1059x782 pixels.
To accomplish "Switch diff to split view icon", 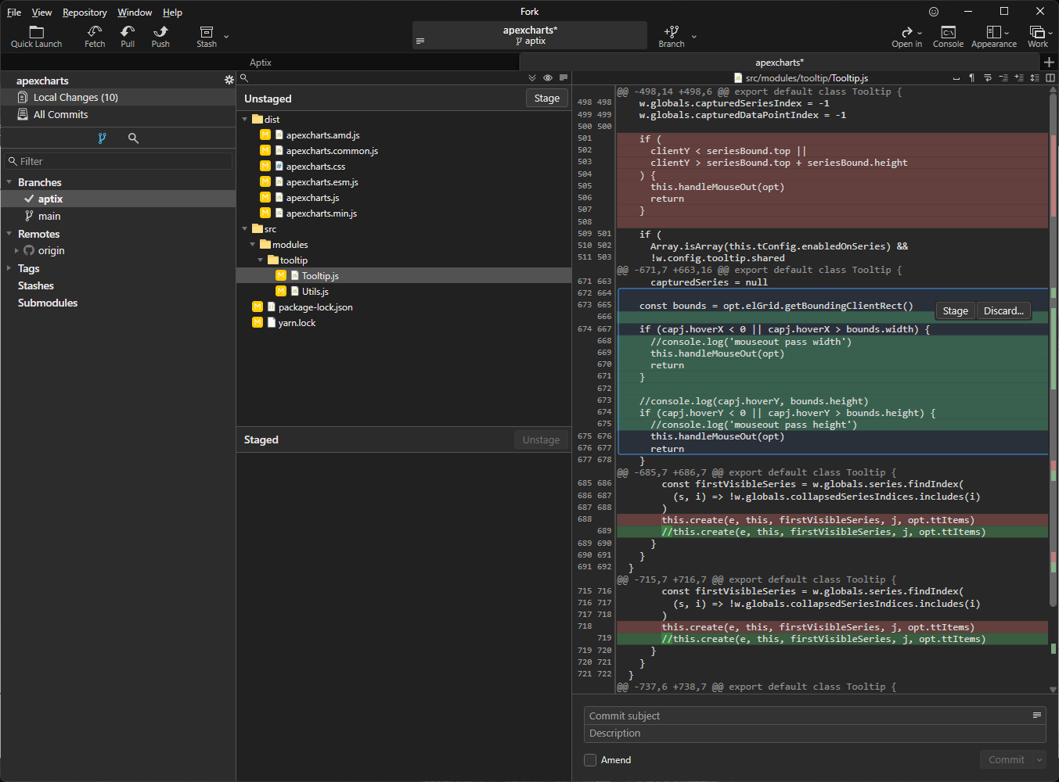I will 1050,77.
